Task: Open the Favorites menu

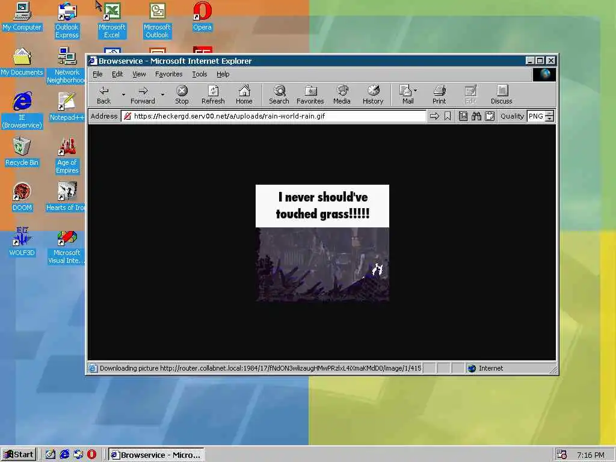Action: pos(168,74)
